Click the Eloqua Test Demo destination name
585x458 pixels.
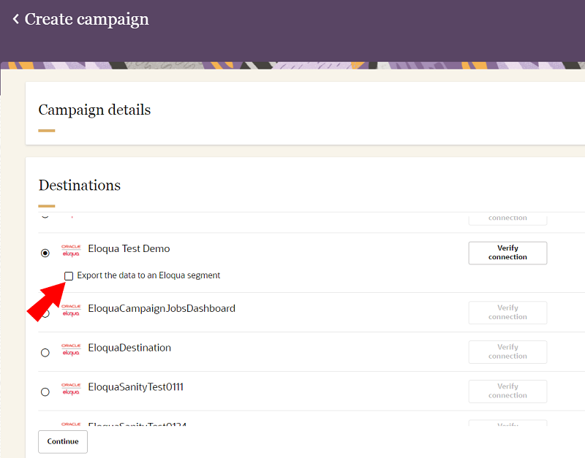(x=129, y=249)
